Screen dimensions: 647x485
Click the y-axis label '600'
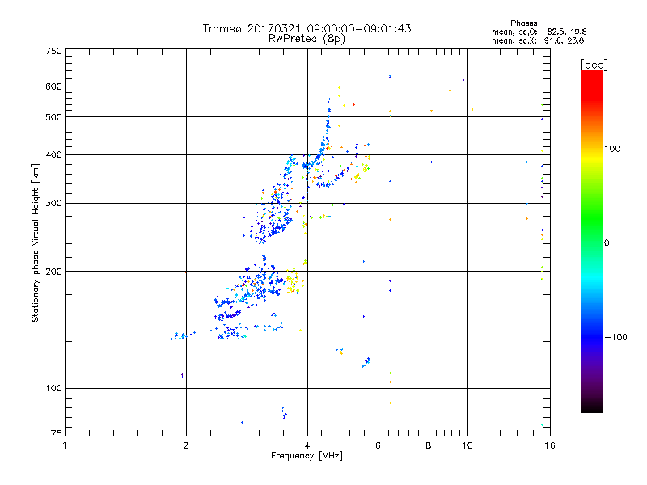(x=54, y=86)
